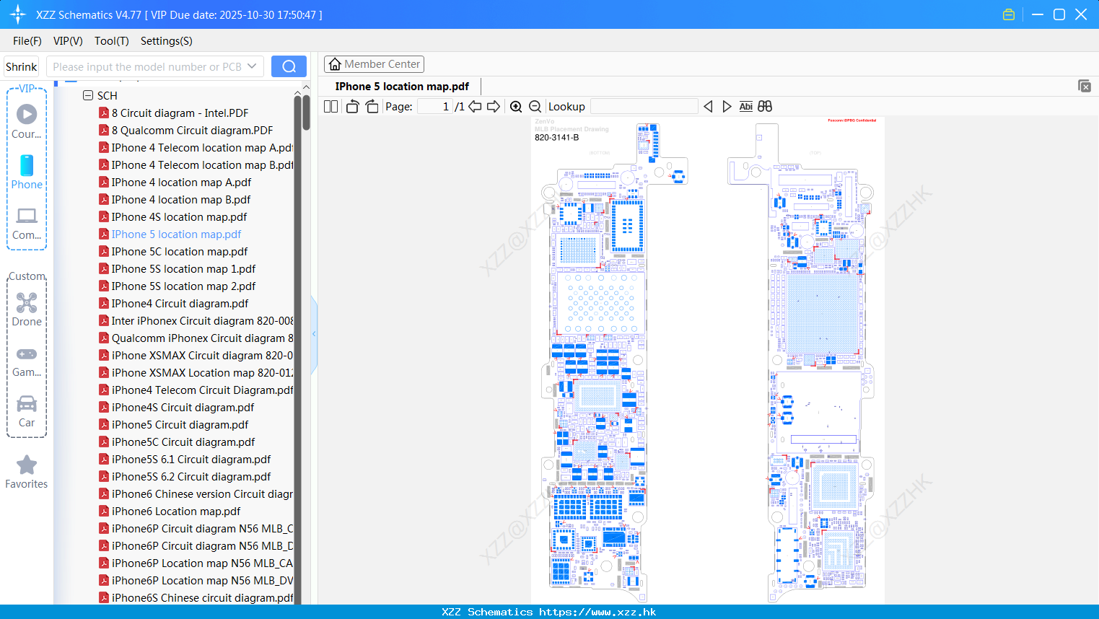The height and width of the screenshot is (619, 1099).
Task: Click the XZZ app logo icon
Action: click(18, 14)
